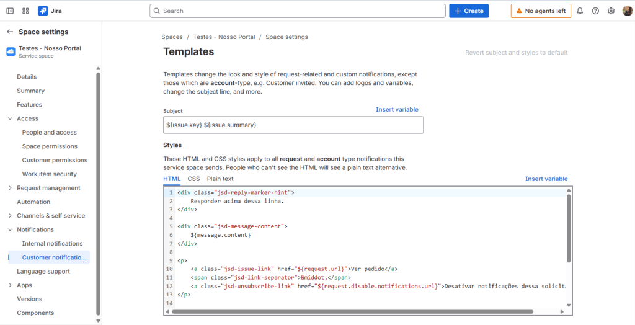Switch to the Plain text tab

pos(220,179)
